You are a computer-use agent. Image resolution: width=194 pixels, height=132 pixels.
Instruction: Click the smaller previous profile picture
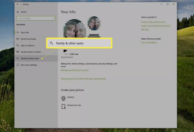[94, 23]
